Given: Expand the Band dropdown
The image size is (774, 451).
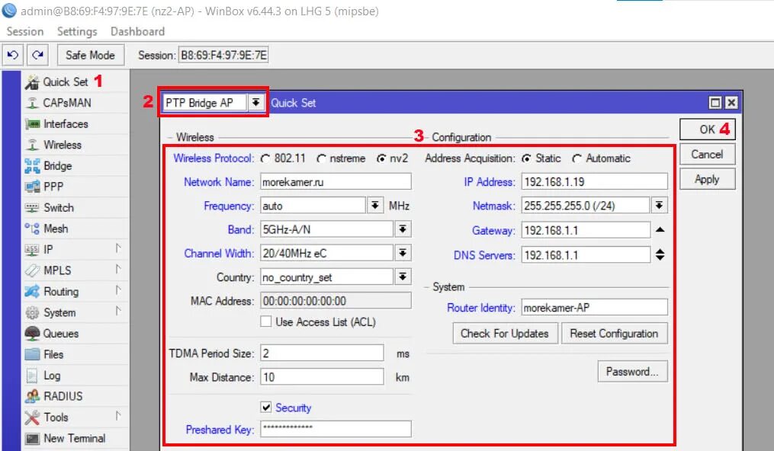Looking at the screenshot, I should click(403, 229).
